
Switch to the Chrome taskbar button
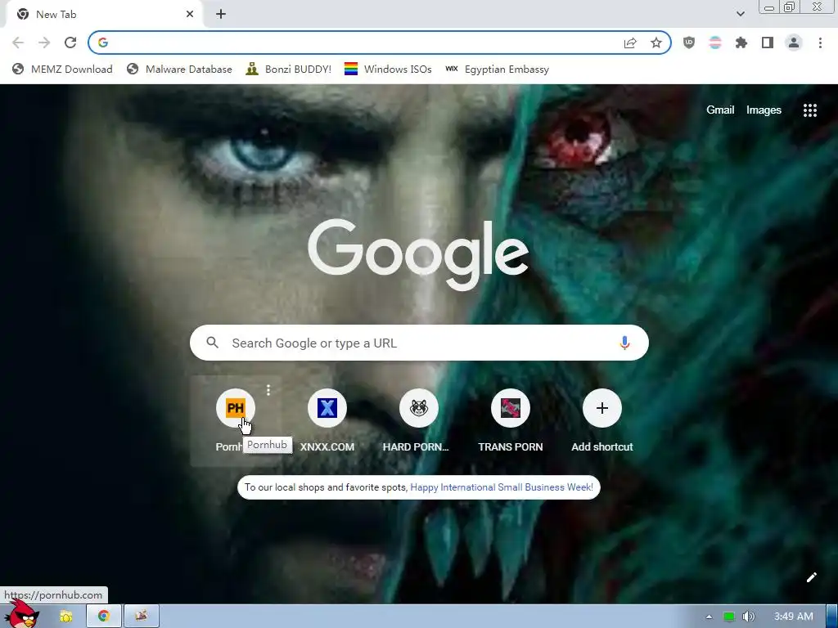tap(104, 617)
